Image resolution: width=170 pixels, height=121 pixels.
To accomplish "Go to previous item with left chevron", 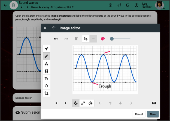I will tap(22, 7).
